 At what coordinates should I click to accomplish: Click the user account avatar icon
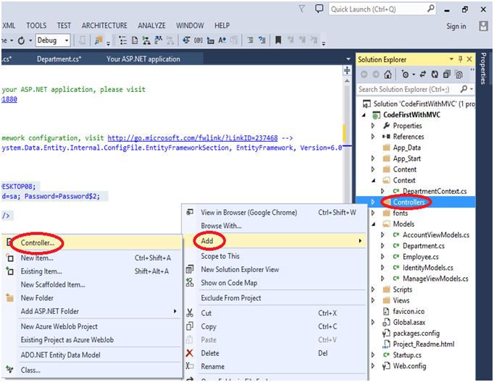484,26
